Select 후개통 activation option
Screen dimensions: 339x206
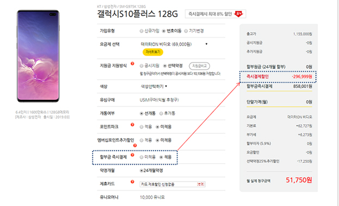[161, 113]
